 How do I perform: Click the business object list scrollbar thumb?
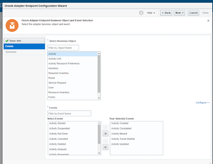(99, 74)
